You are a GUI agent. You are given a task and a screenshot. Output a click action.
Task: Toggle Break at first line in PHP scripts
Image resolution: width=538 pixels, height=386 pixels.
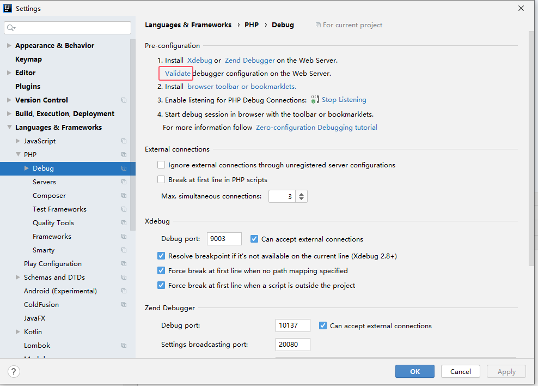click(161, 179)
